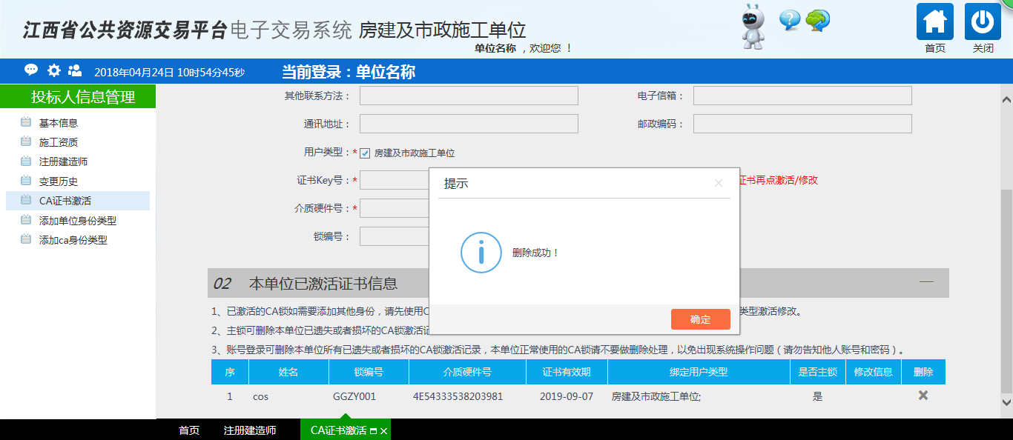Click the green tree chat icon

pos(817,20)
